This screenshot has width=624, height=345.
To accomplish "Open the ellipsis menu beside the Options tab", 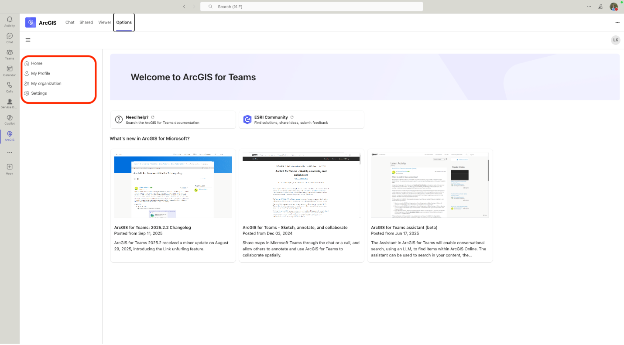I will tap(617, 22).
